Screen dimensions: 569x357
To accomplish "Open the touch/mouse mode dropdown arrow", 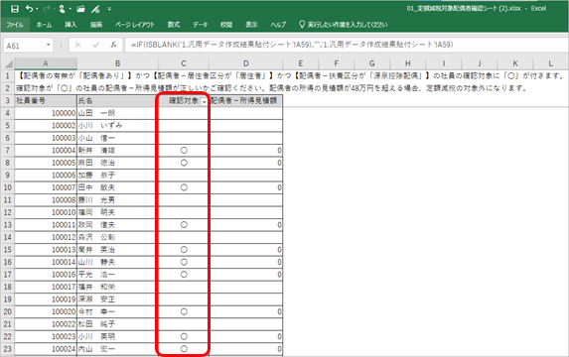I will pos(70,9).
